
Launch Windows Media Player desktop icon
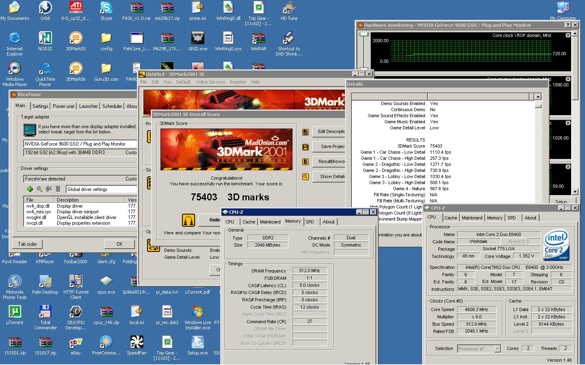(15, 69)
